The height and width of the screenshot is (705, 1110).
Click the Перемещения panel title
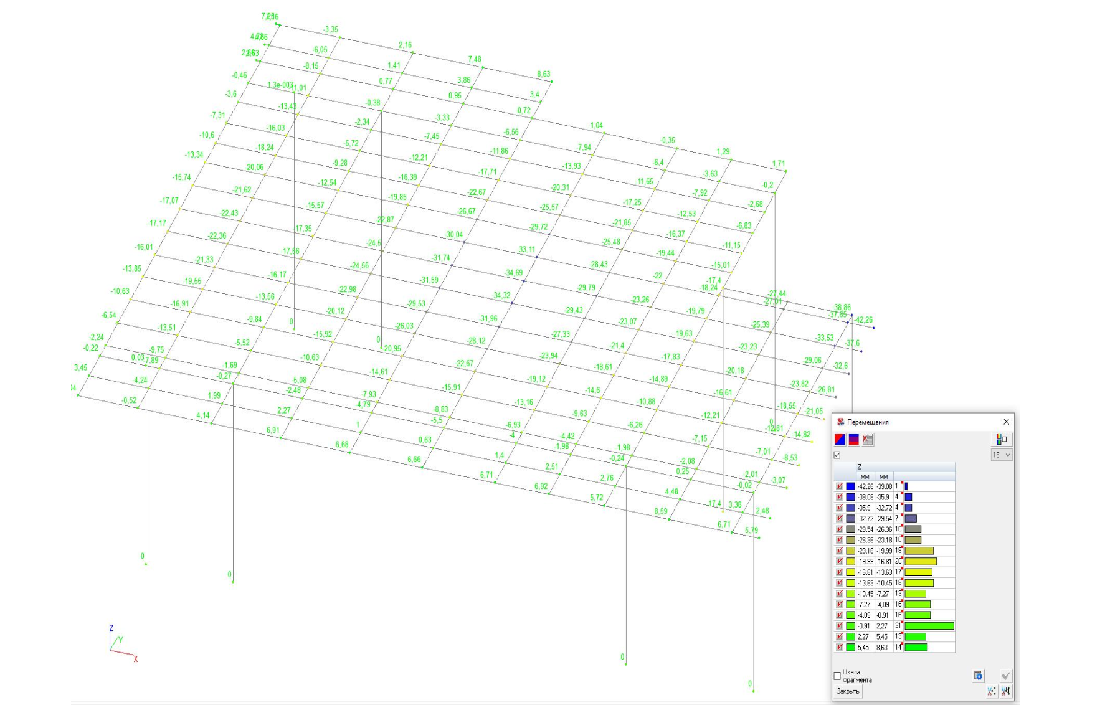click(868, 422)
